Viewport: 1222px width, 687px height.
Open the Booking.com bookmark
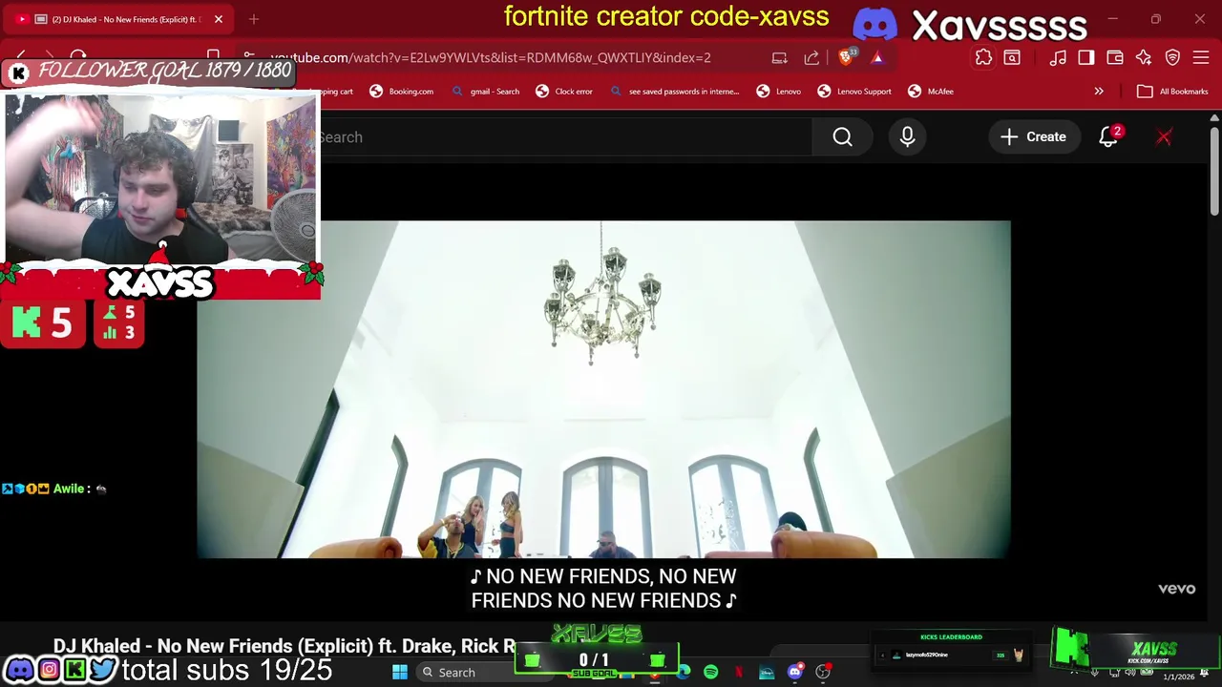click(402, 92)
